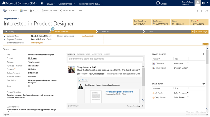The width and height of the screenshot is (210, 117).
Task: Toggle Customer Need checkmark step
Action: coord(5,36)
